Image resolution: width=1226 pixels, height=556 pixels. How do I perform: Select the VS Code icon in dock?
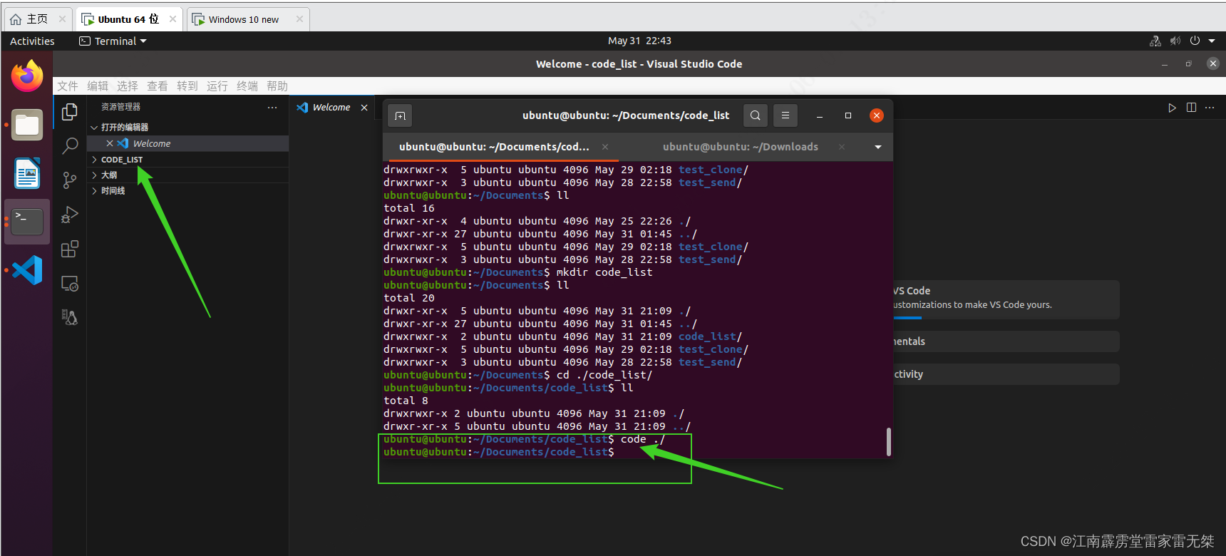[27, 270]
